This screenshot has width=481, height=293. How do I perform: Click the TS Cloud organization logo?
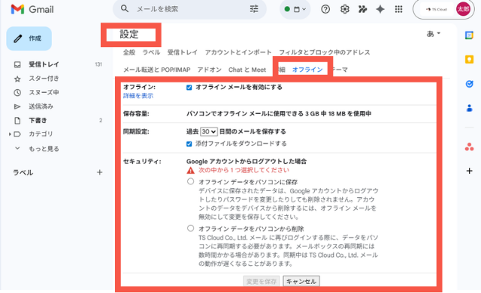[x=437, y=10]
